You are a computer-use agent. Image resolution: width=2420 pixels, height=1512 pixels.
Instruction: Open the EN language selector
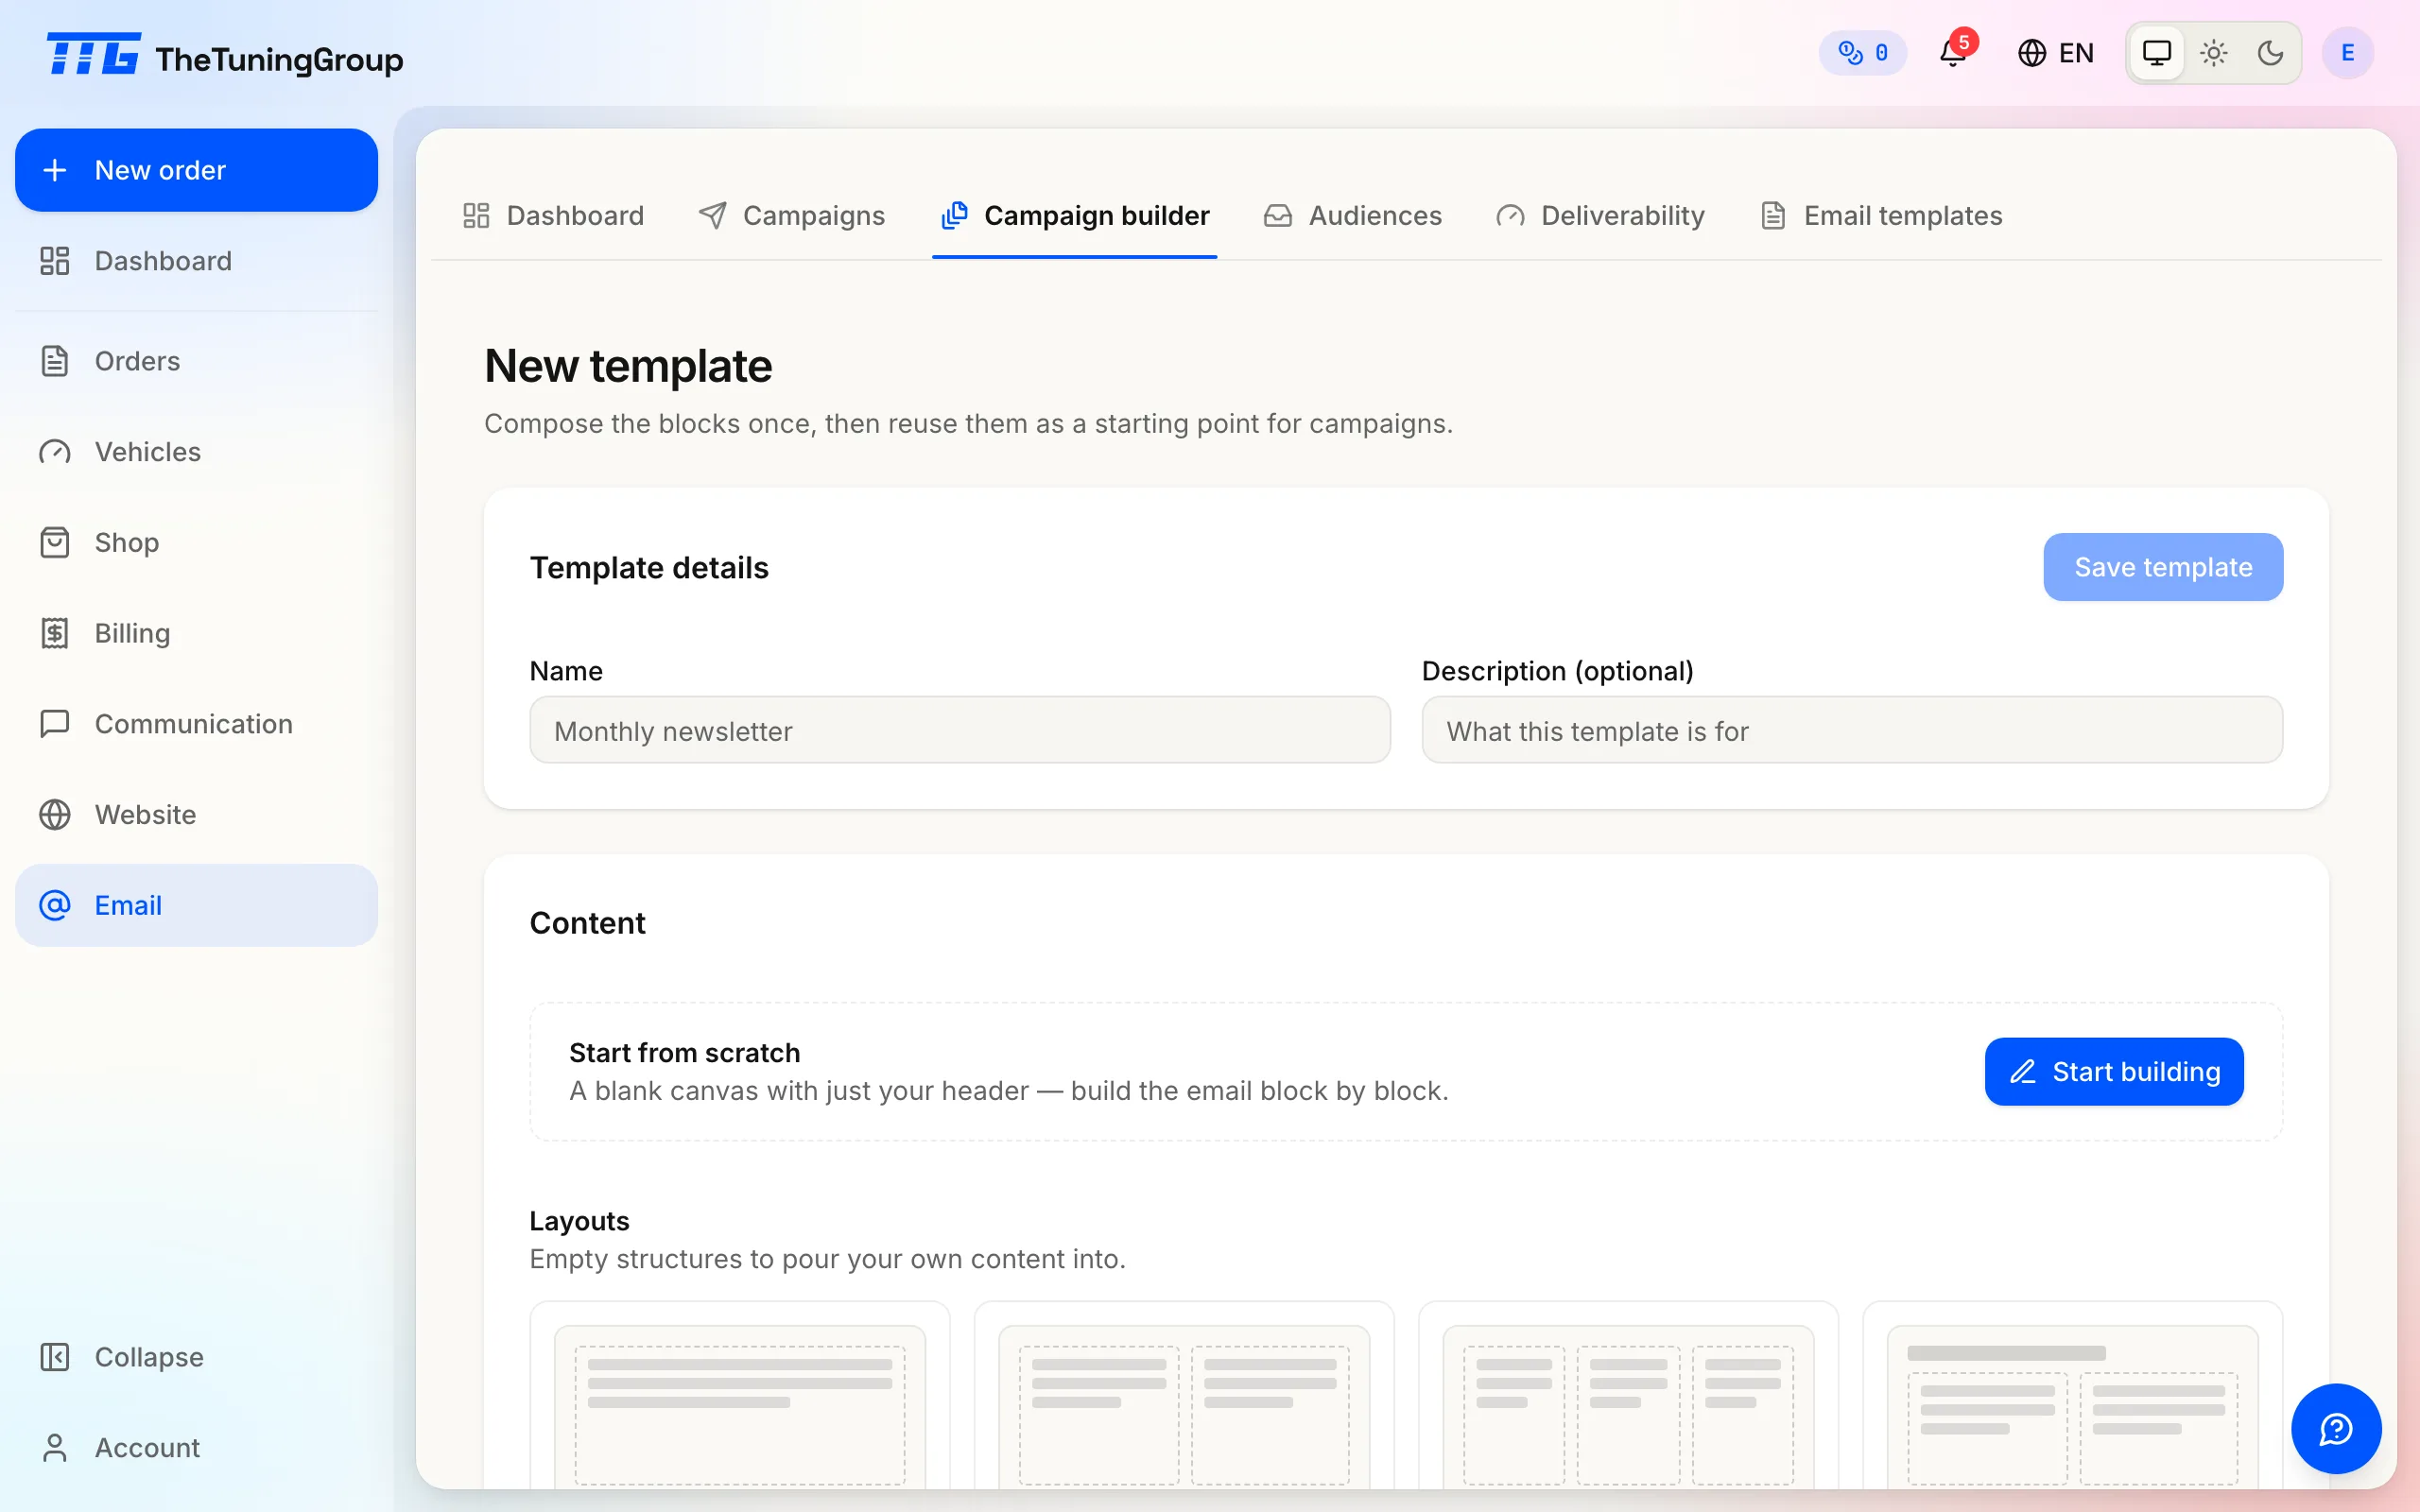2055,53
